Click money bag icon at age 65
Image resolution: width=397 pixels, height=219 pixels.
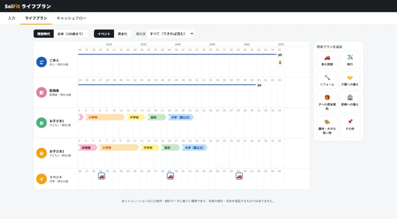pyautogui.click(x=280, y=62)
